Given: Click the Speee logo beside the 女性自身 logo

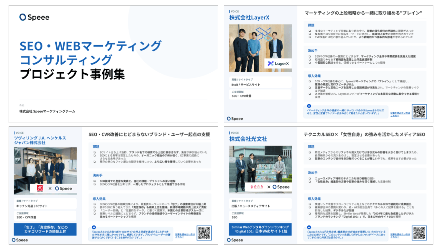Looking at the screenshot, I should pos(281,187).
